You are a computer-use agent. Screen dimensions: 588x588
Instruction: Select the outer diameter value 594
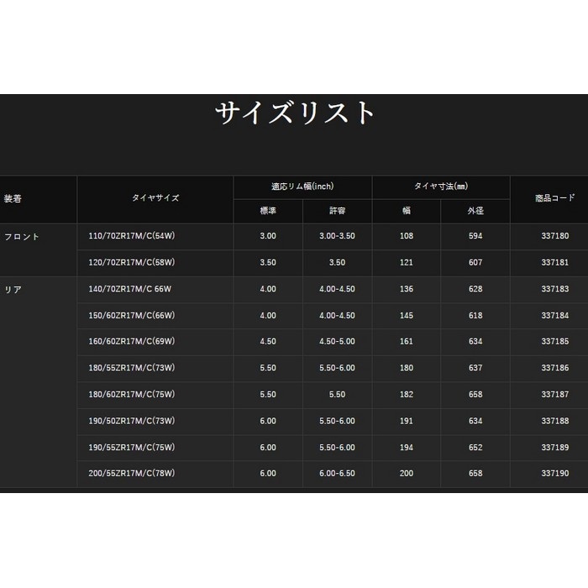coord(475,237)
